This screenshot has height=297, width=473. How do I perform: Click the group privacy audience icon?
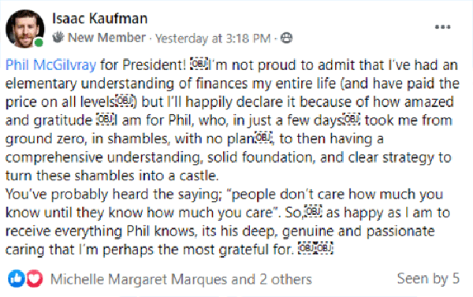(x=286, y=38)
